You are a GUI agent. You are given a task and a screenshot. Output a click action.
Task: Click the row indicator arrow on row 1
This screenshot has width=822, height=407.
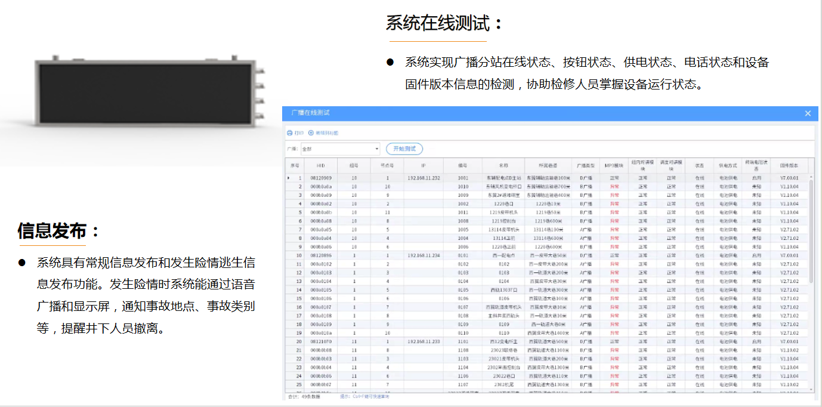tap(289, 178)
